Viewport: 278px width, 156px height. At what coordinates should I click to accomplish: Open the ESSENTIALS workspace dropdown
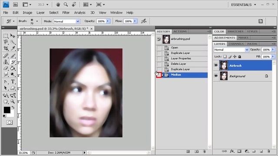tap(243, 5)
